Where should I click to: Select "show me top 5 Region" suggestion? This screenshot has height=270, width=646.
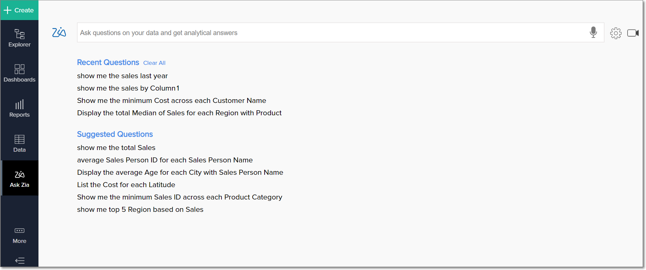[x=140, y=210]
